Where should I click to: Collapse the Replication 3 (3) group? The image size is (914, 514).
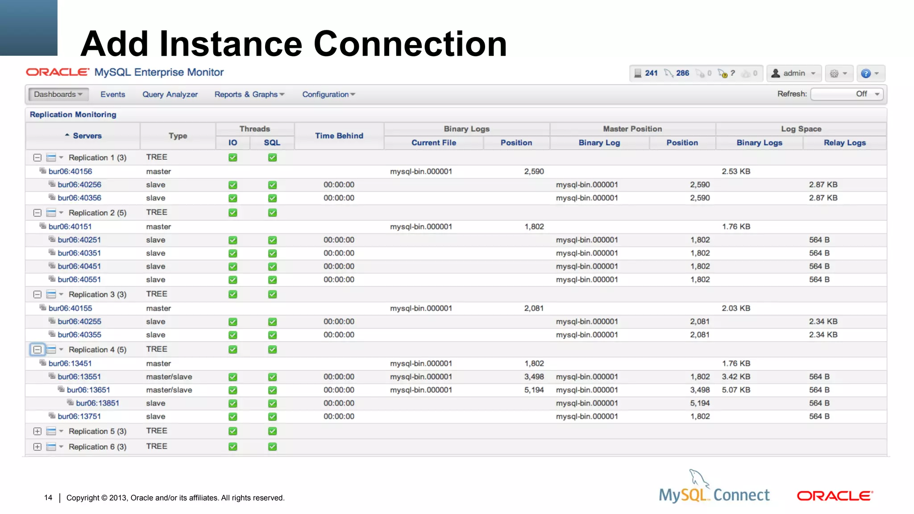pos(37,294)
